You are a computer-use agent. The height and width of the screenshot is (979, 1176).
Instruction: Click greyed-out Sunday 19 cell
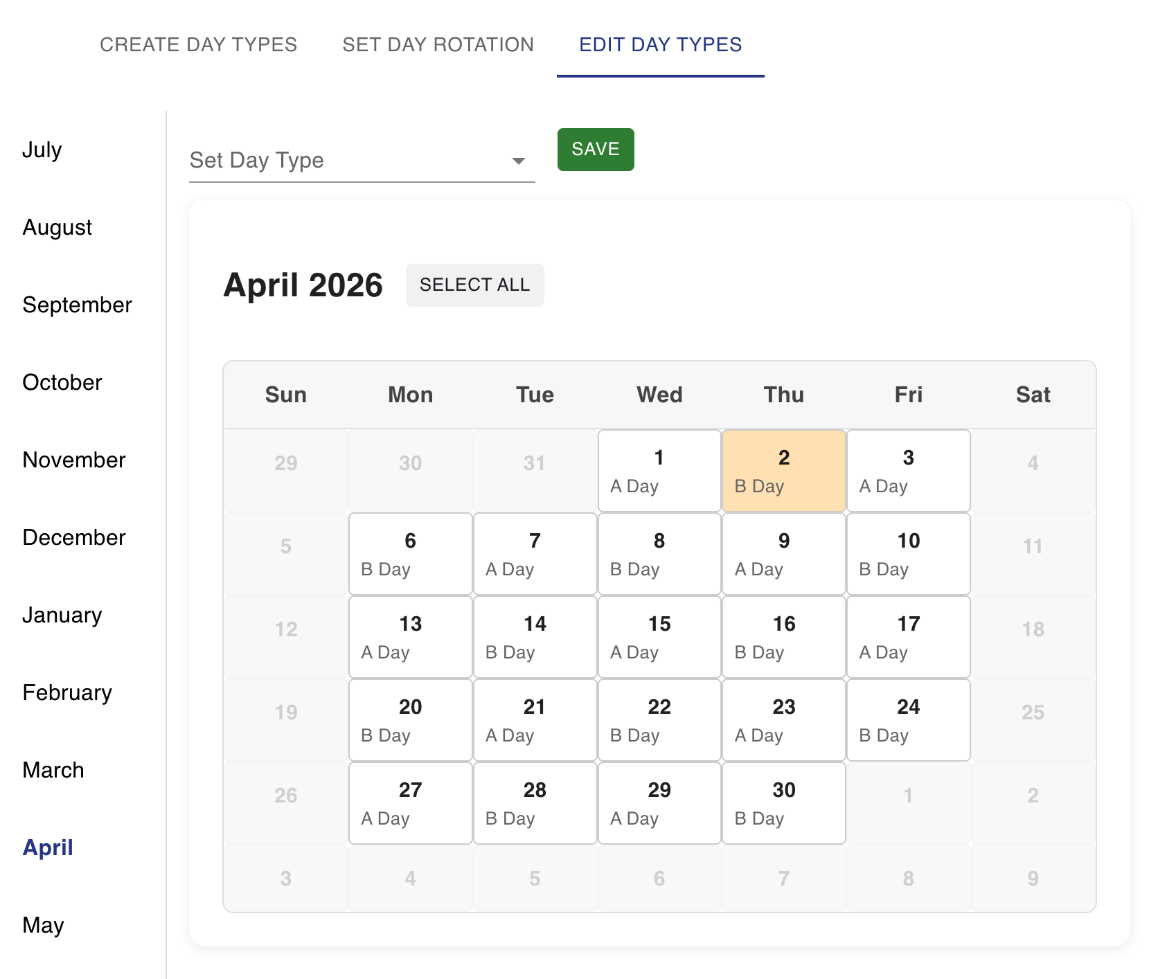point(286,720)
